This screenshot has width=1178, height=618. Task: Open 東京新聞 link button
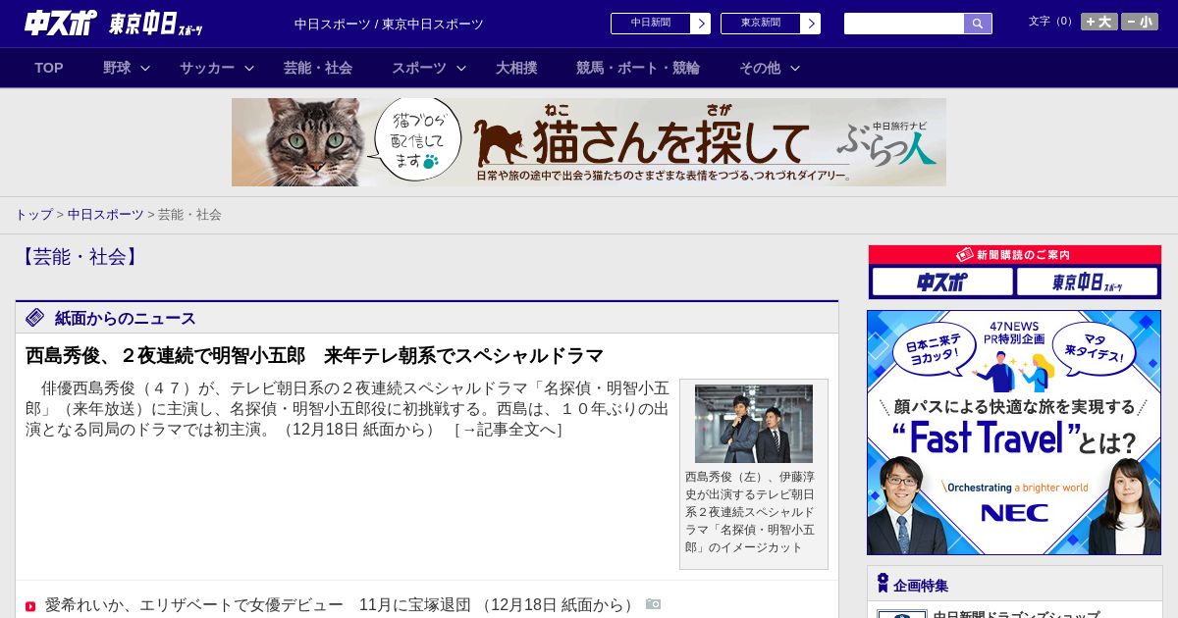click(x=771, y=24)
